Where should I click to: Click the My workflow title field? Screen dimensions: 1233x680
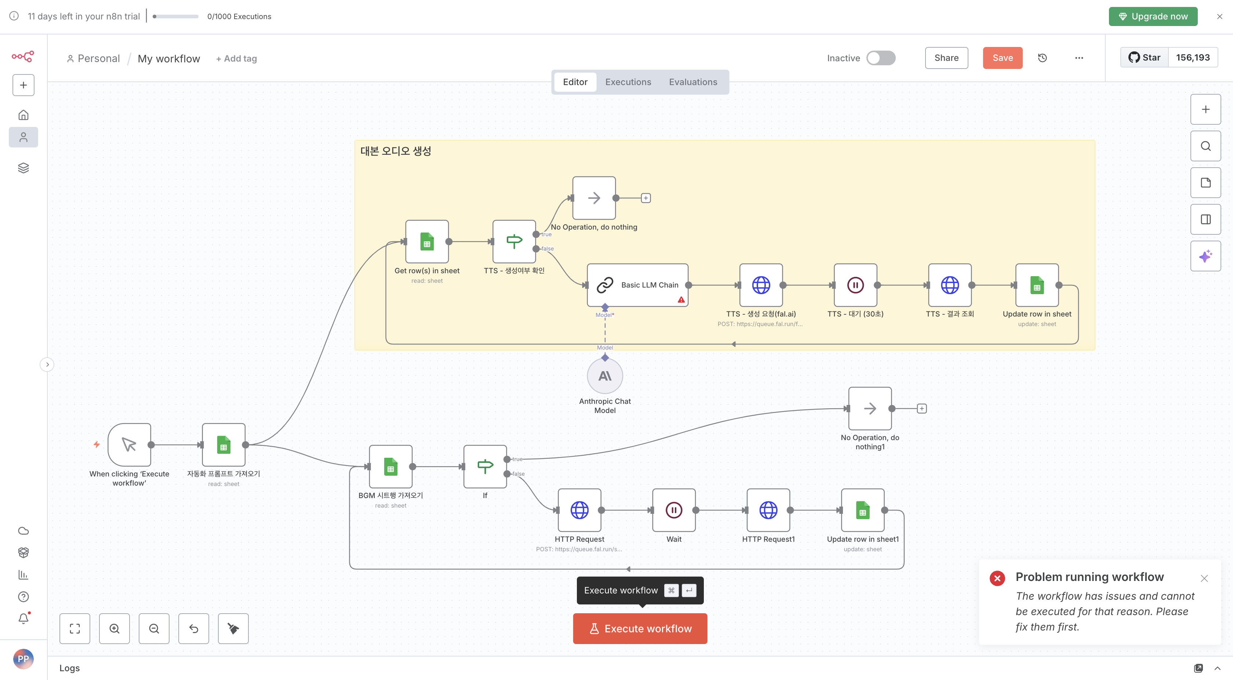pos(168,58)
